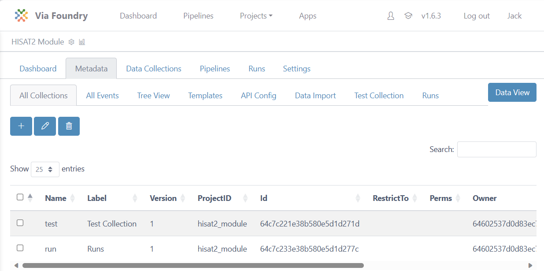Click the bar chart icon beside HISAT2 Module

(x=82, y=42)
